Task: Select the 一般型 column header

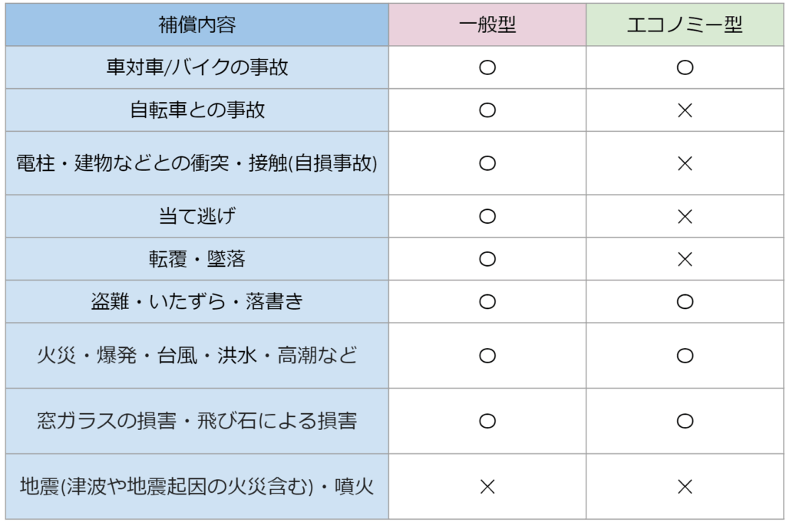Action: point(487,25)
